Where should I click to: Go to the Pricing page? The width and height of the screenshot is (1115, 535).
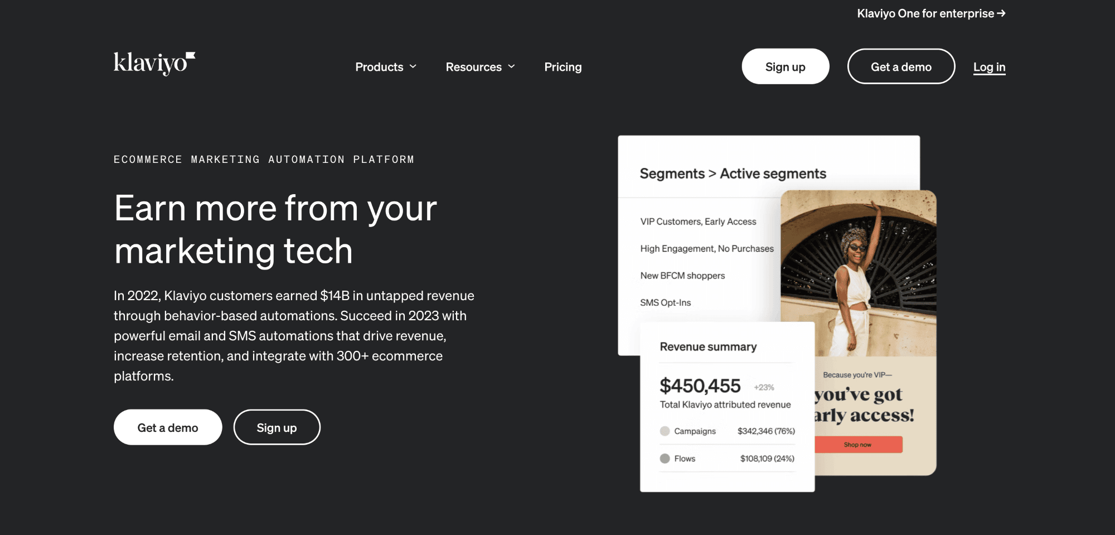pyautogui.click(x=563, y=67)
